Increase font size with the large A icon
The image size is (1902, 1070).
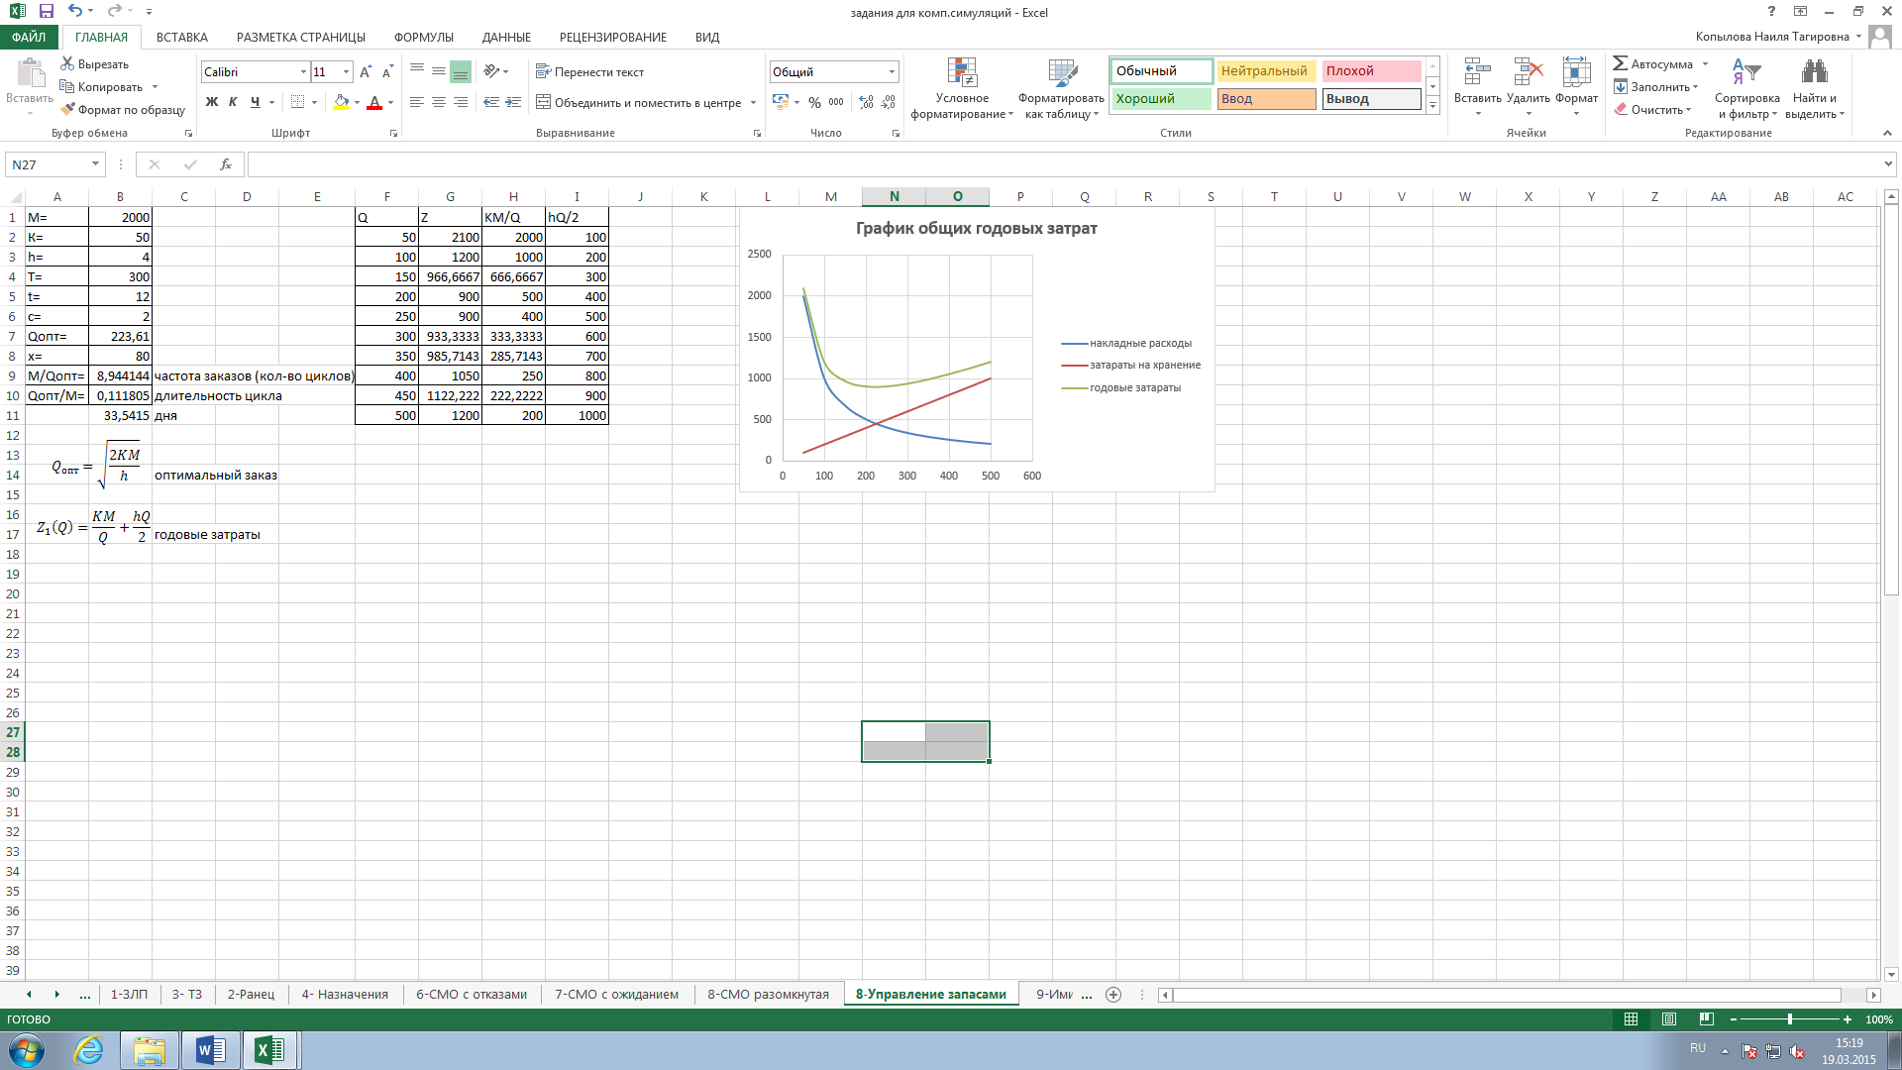point(366,72)
